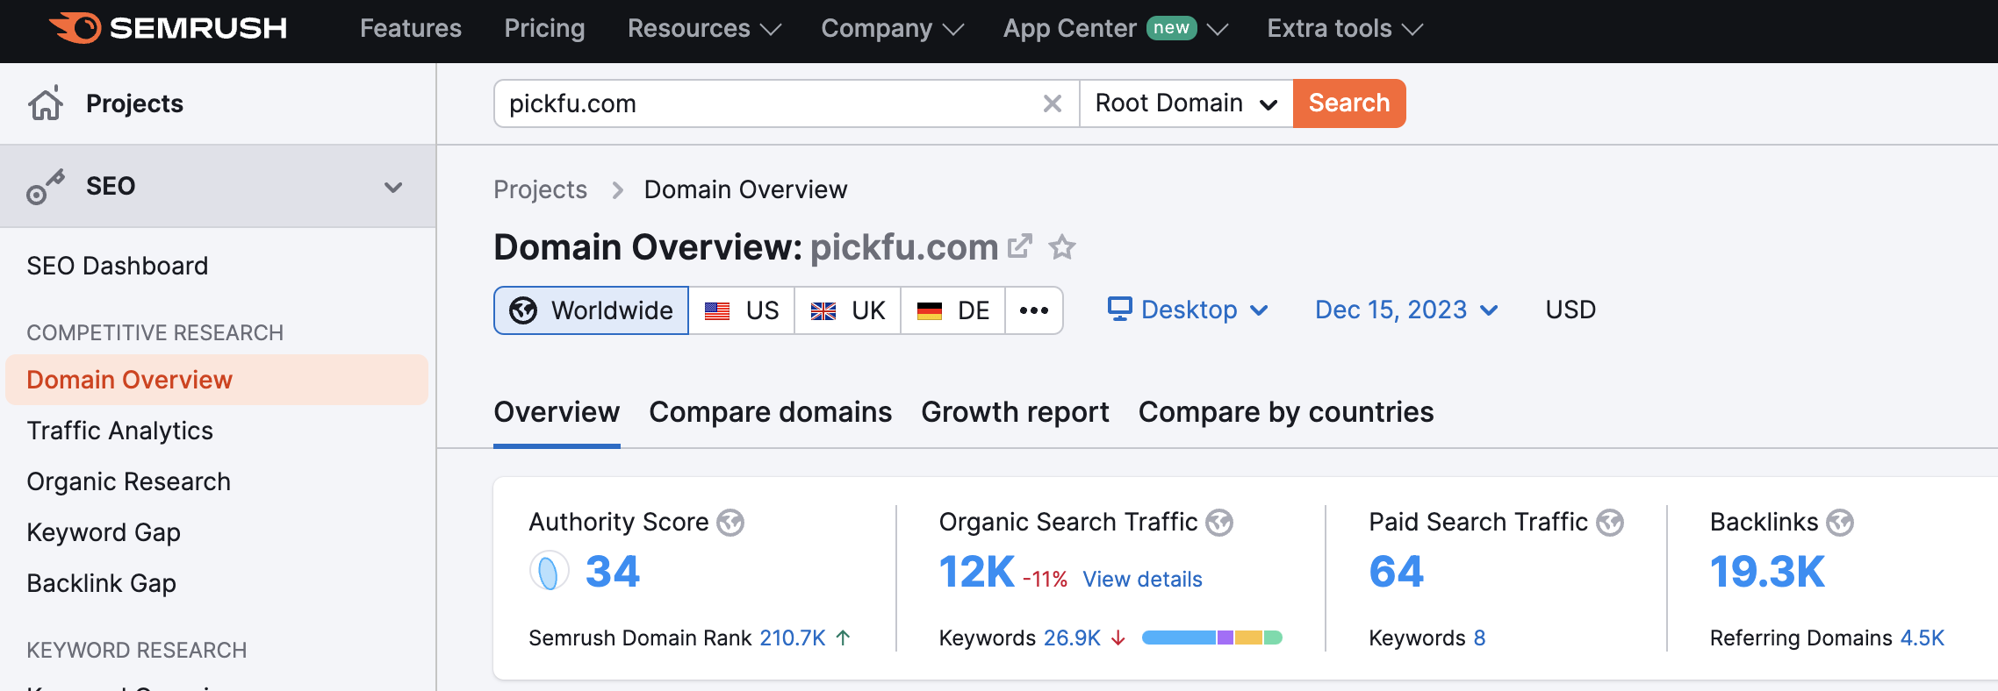Select the Worldwide database
Screen dimensions: 1998x691
click(x=592, y=310)
